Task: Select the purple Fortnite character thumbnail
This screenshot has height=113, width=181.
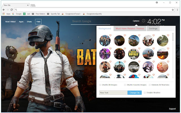Action: 105,54
